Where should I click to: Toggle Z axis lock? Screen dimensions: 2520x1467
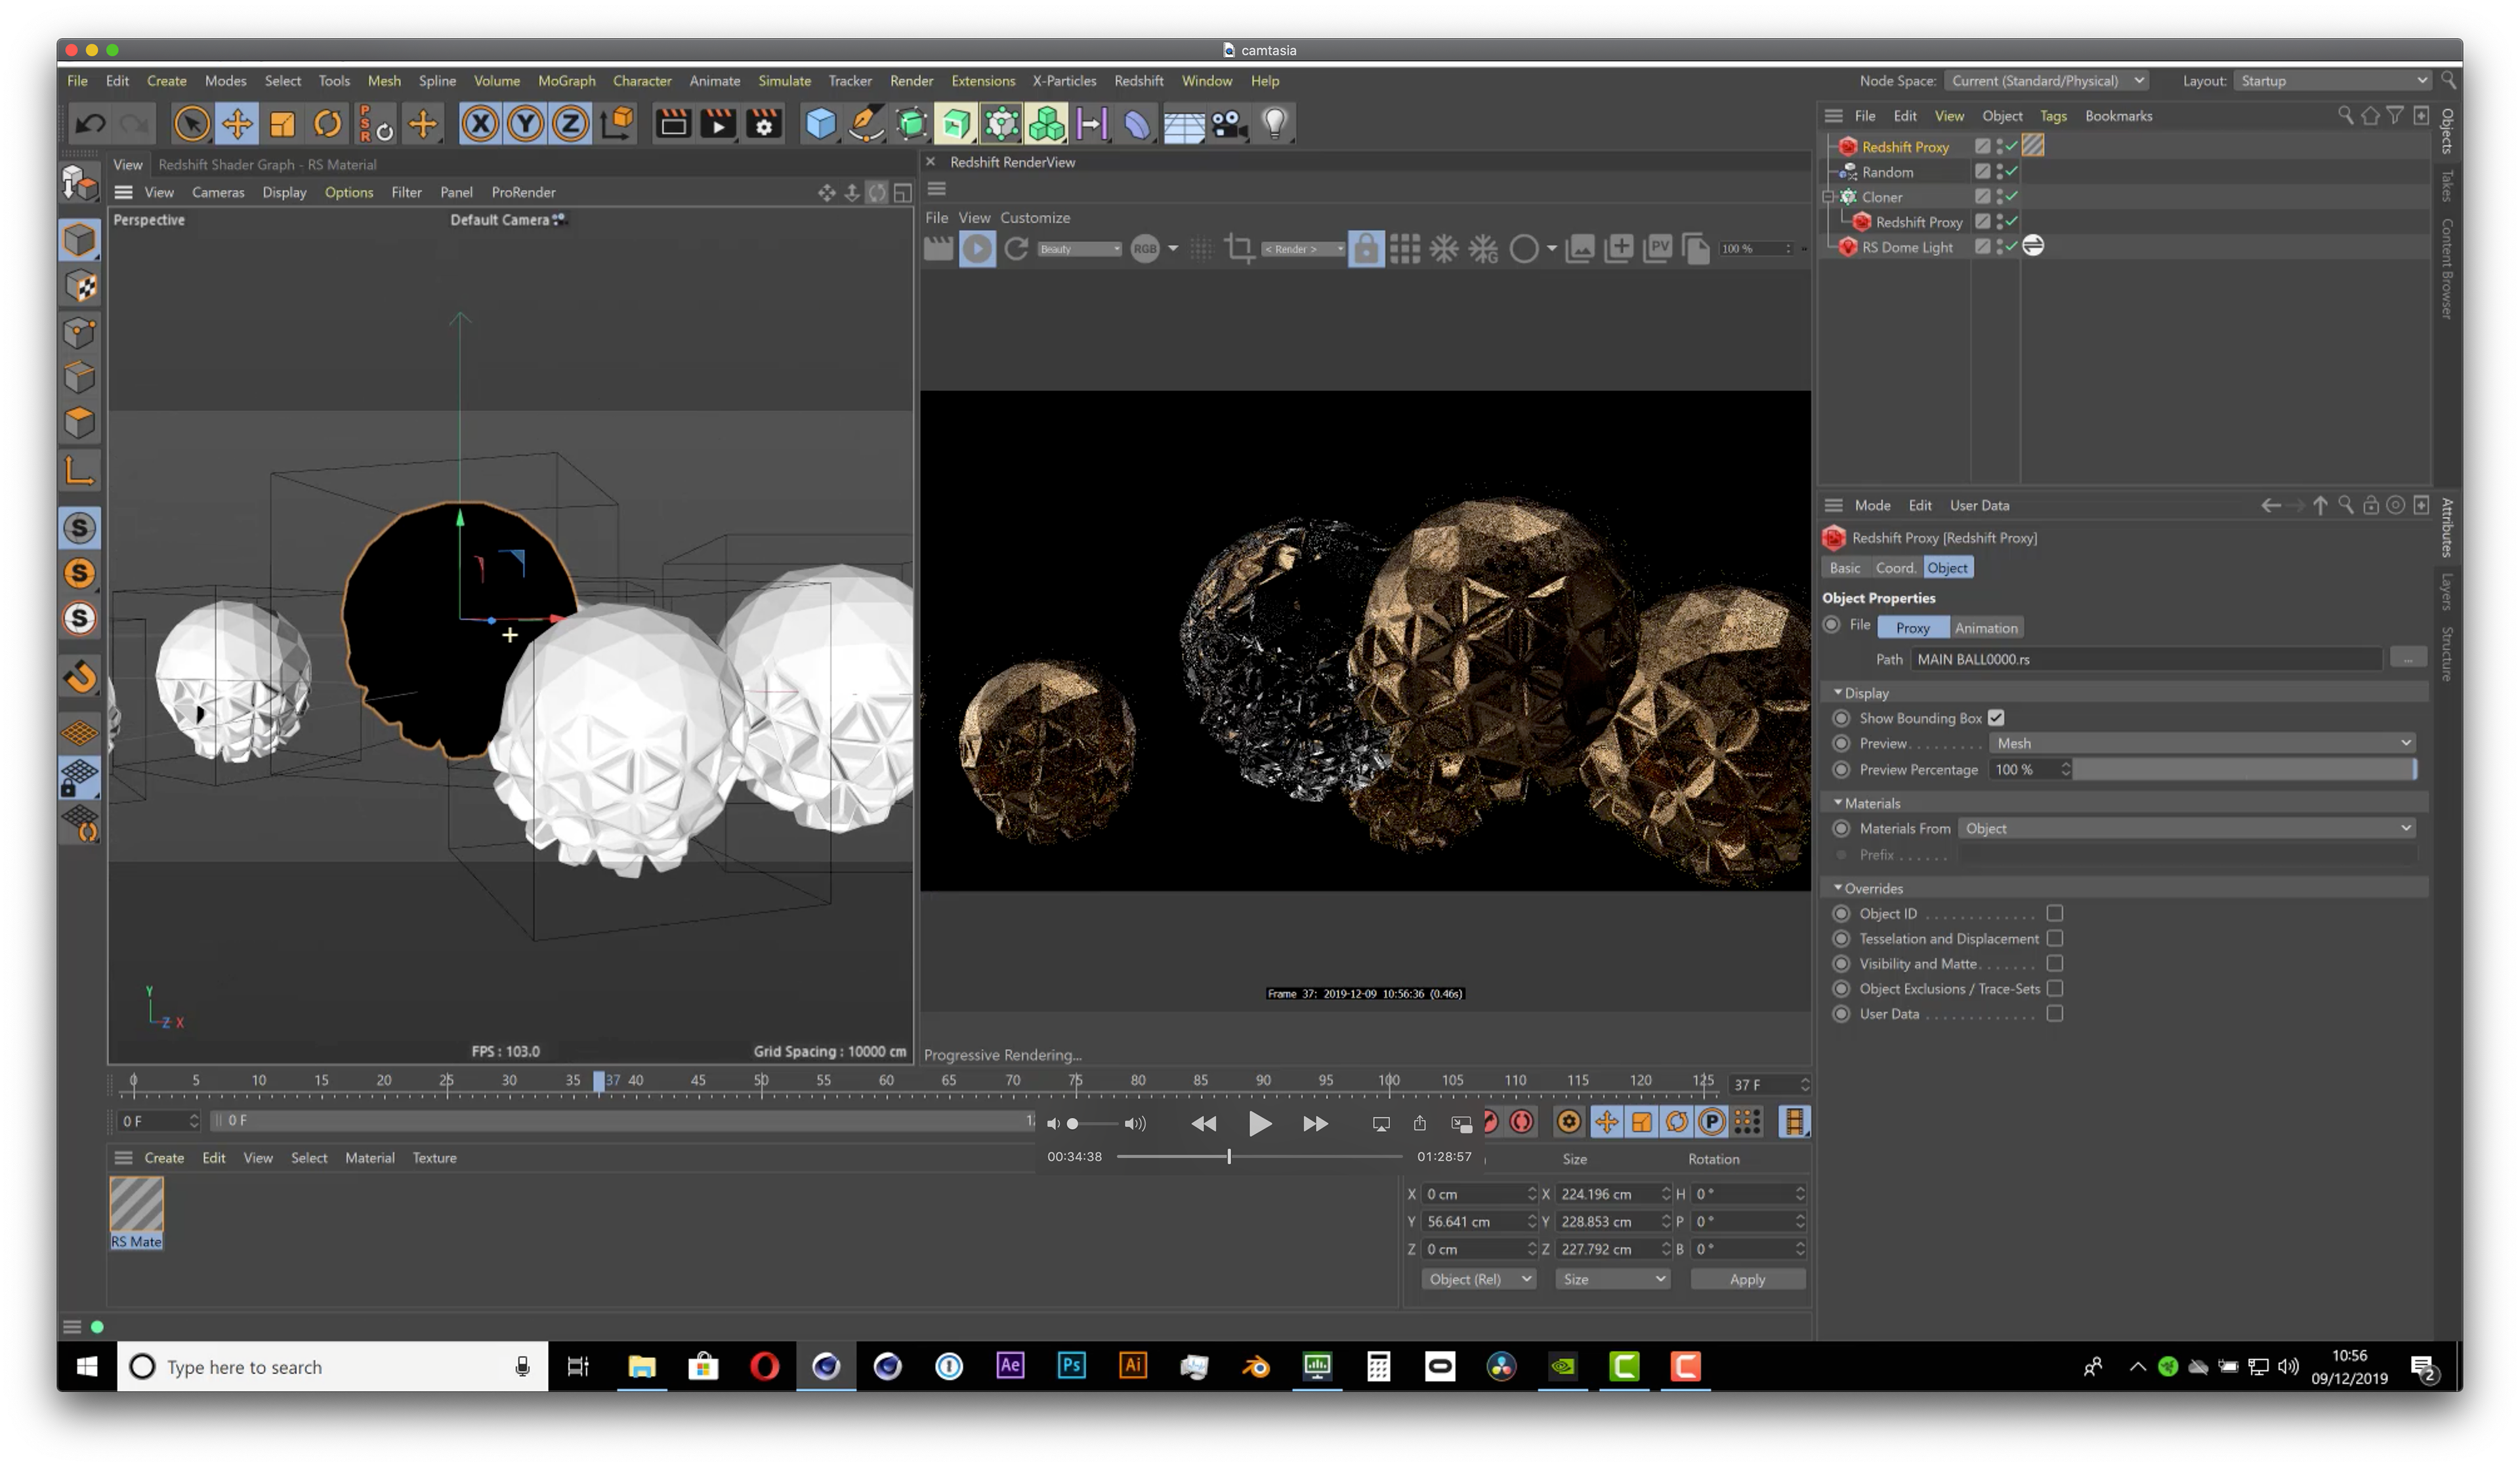(570, 124)
